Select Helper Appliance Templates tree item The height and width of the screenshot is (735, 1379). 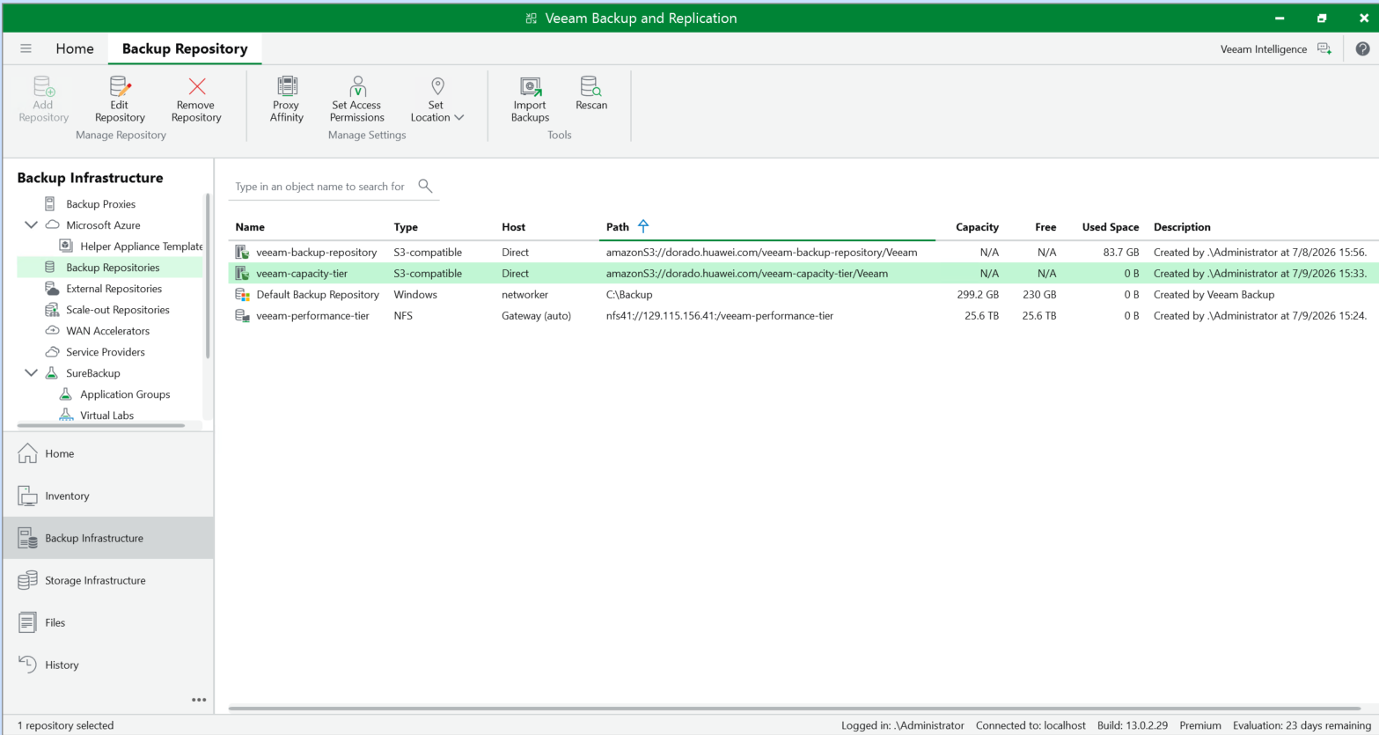pos(142,246)
